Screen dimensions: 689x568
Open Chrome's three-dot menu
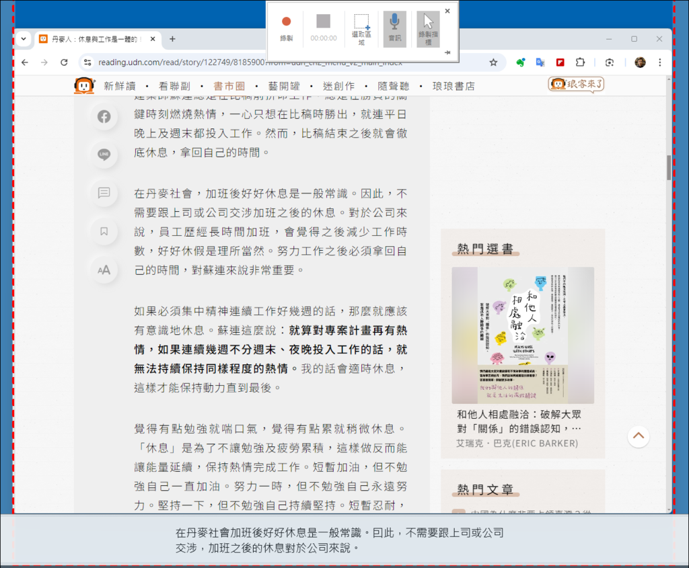click(x=659, y=63)
